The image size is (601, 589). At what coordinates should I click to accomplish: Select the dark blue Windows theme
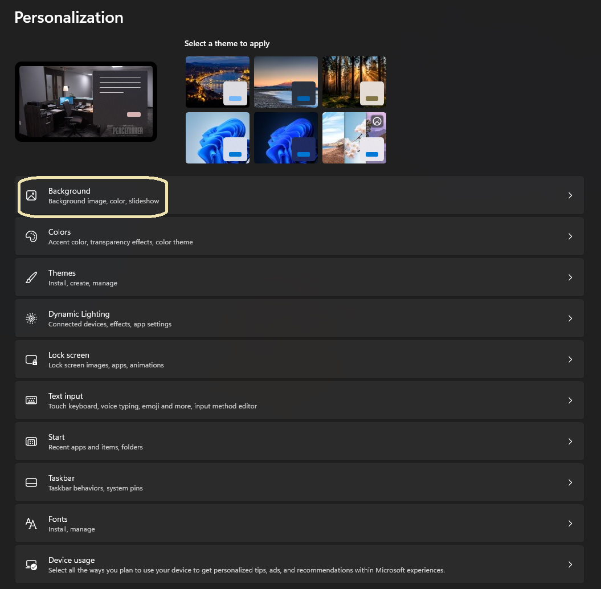[285, 137]
